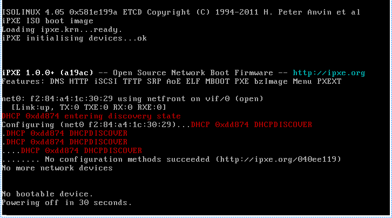392x218 pixels.
Task: Click the '[Link:up, TX:0' status line
Action: pyautogui.click(x=89, y=108)
